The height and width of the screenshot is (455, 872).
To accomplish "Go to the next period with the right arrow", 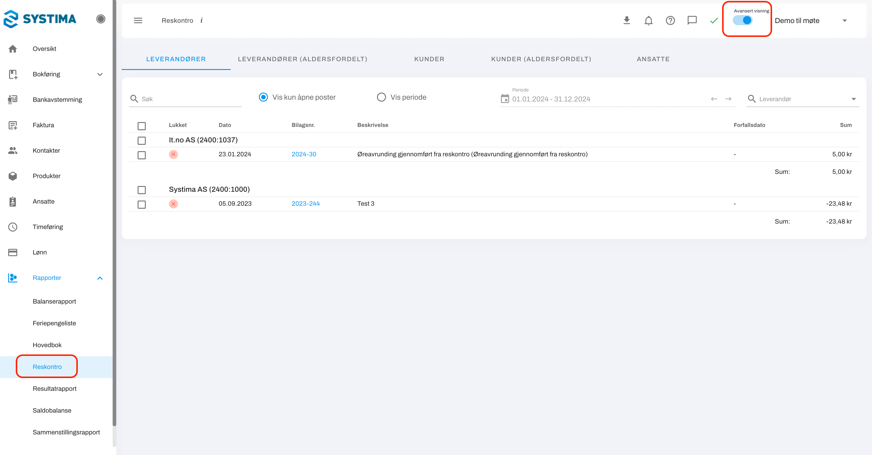I will point(728,99).
